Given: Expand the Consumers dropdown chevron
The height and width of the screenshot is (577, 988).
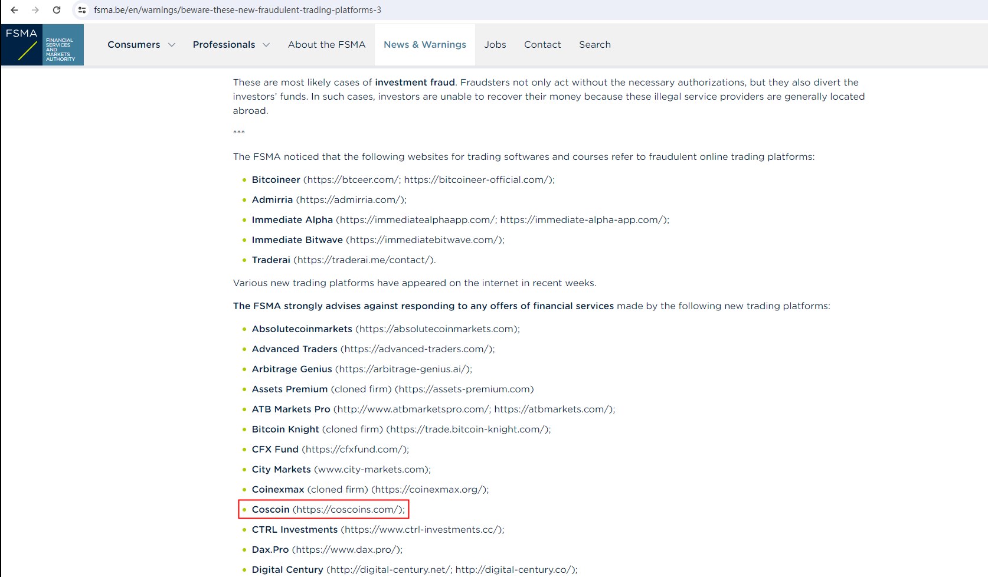Looking at the screenshot, I should [x=172, y=45].
